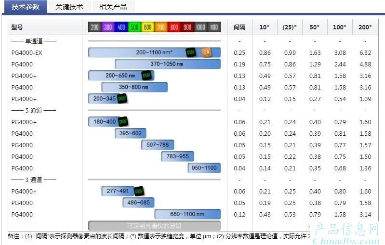This screenshot has height=245, width=385.
Task: Click the purple 300 wavelength swatch
Action: click(108, 27)
